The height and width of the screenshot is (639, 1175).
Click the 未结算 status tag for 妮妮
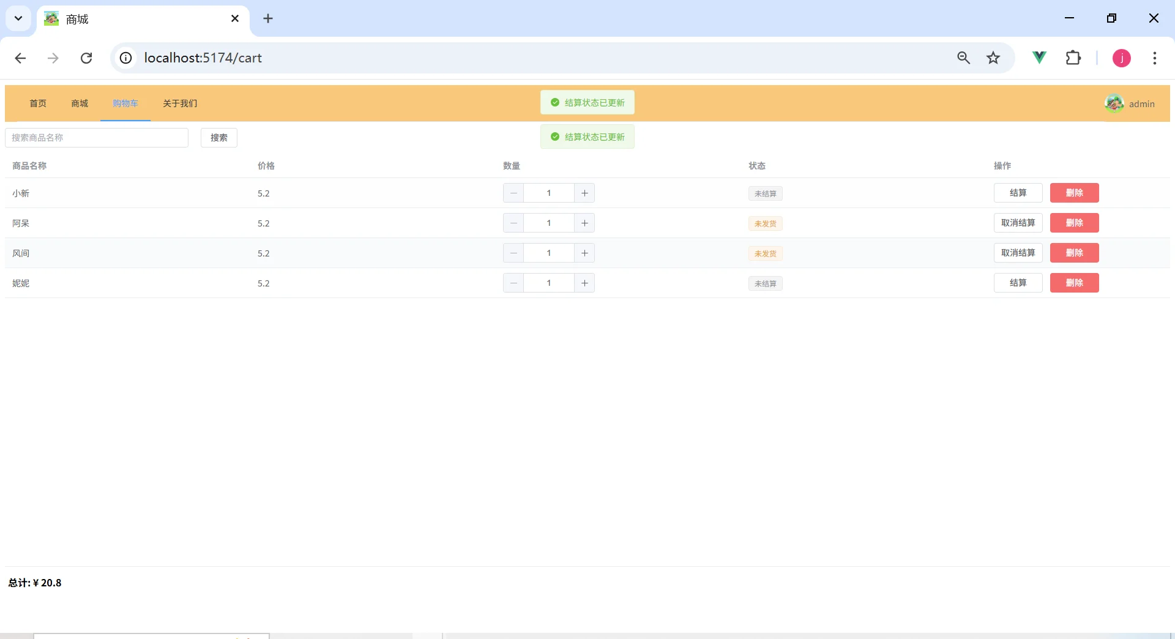[765, 284]
